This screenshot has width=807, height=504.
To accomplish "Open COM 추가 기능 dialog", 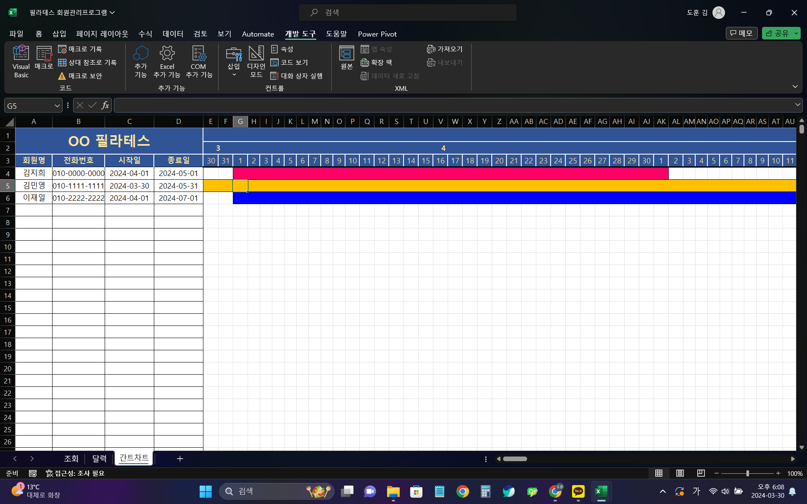I will point(199,61).
